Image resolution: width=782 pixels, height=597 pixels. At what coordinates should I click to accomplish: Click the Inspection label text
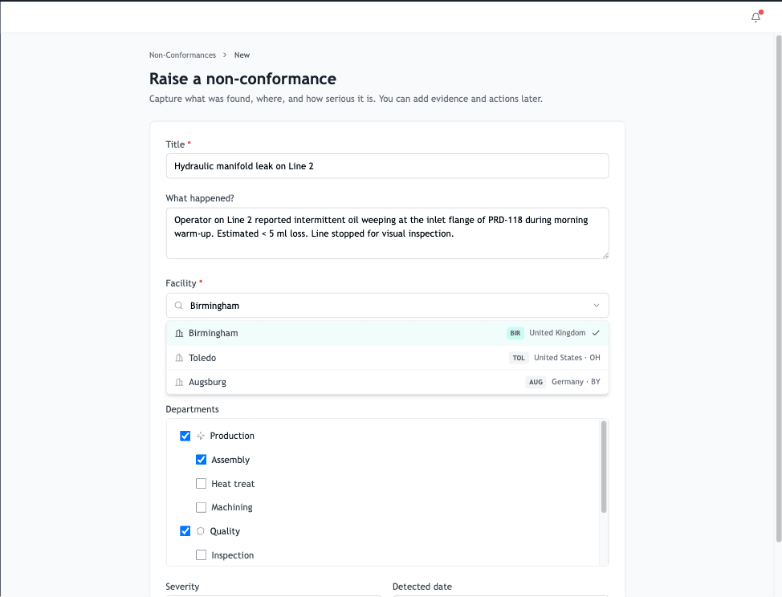coord(232,555)
